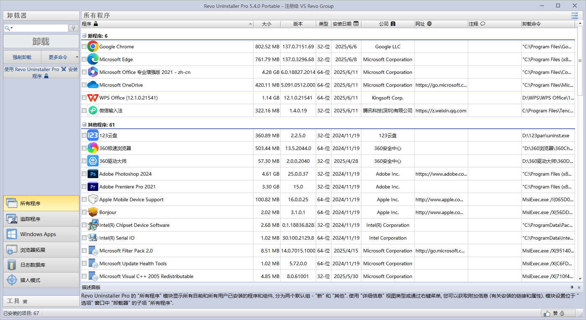The width and height of the screenshot is (586, 320).
Task: Click the Microsoft Office 2021 icon
Action: [x=93, y=72]
